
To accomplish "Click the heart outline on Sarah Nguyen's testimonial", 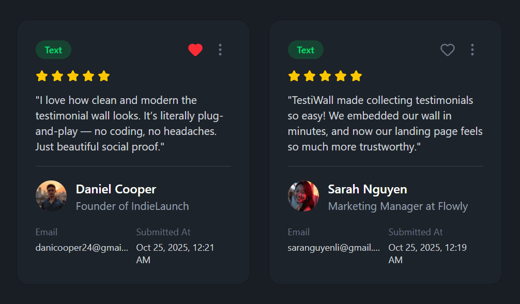I will (447, 50).
